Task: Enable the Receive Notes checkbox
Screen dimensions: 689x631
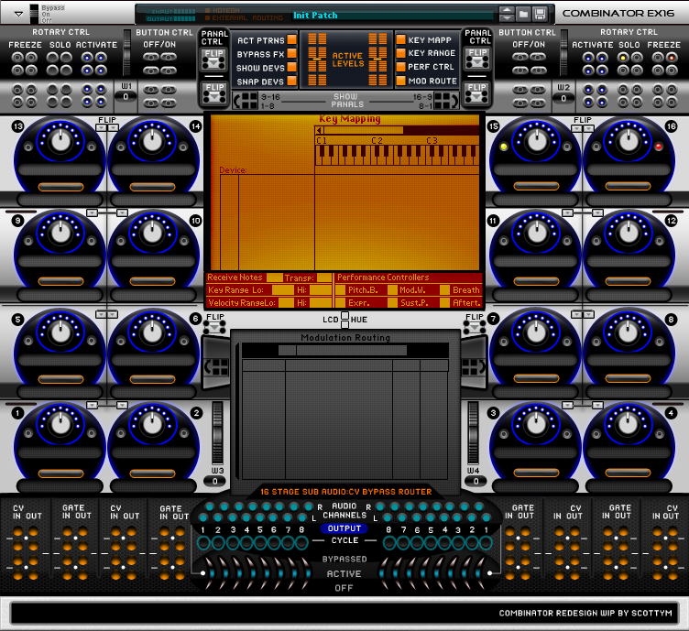Action: click(x=275, y=277)
